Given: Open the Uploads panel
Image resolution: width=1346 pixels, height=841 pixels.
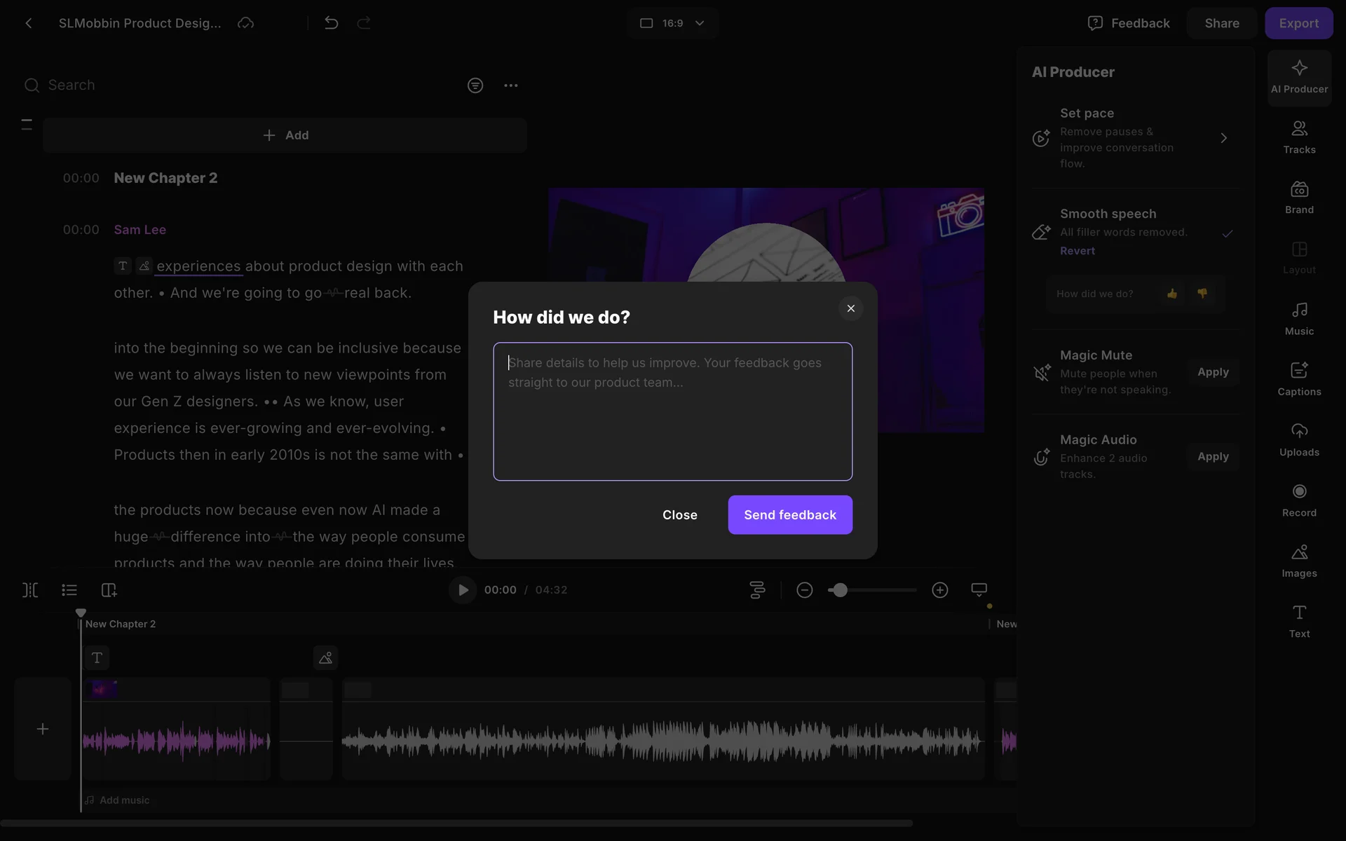Looking at the screenshot, I should tap(1299, 439).
